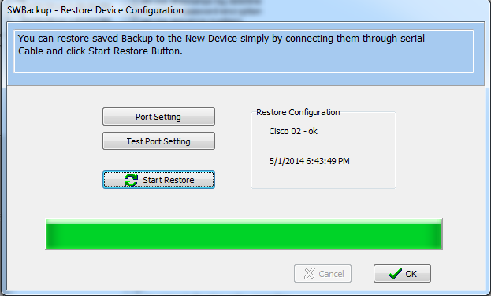Open the Port Setting dialog
The image size is (491, 296).
[158, 117]
